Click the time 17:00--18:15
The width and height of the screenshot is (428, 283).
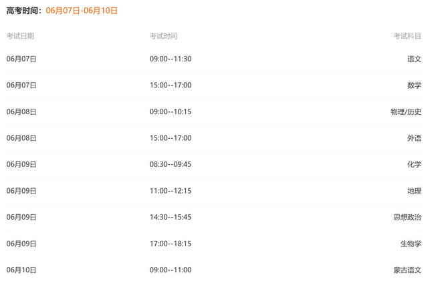pyautogui.click(x=171, y=244)
